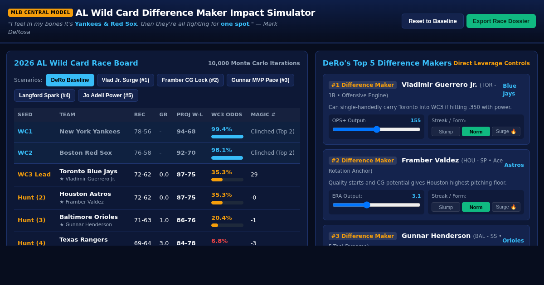Set Framber Valdez form to Surge
Viewport: 544px width, 285px height.
(506, 207)
